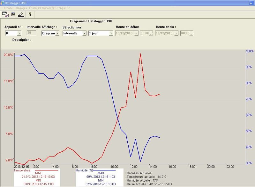Click the Heure de début label

(127, 27)
